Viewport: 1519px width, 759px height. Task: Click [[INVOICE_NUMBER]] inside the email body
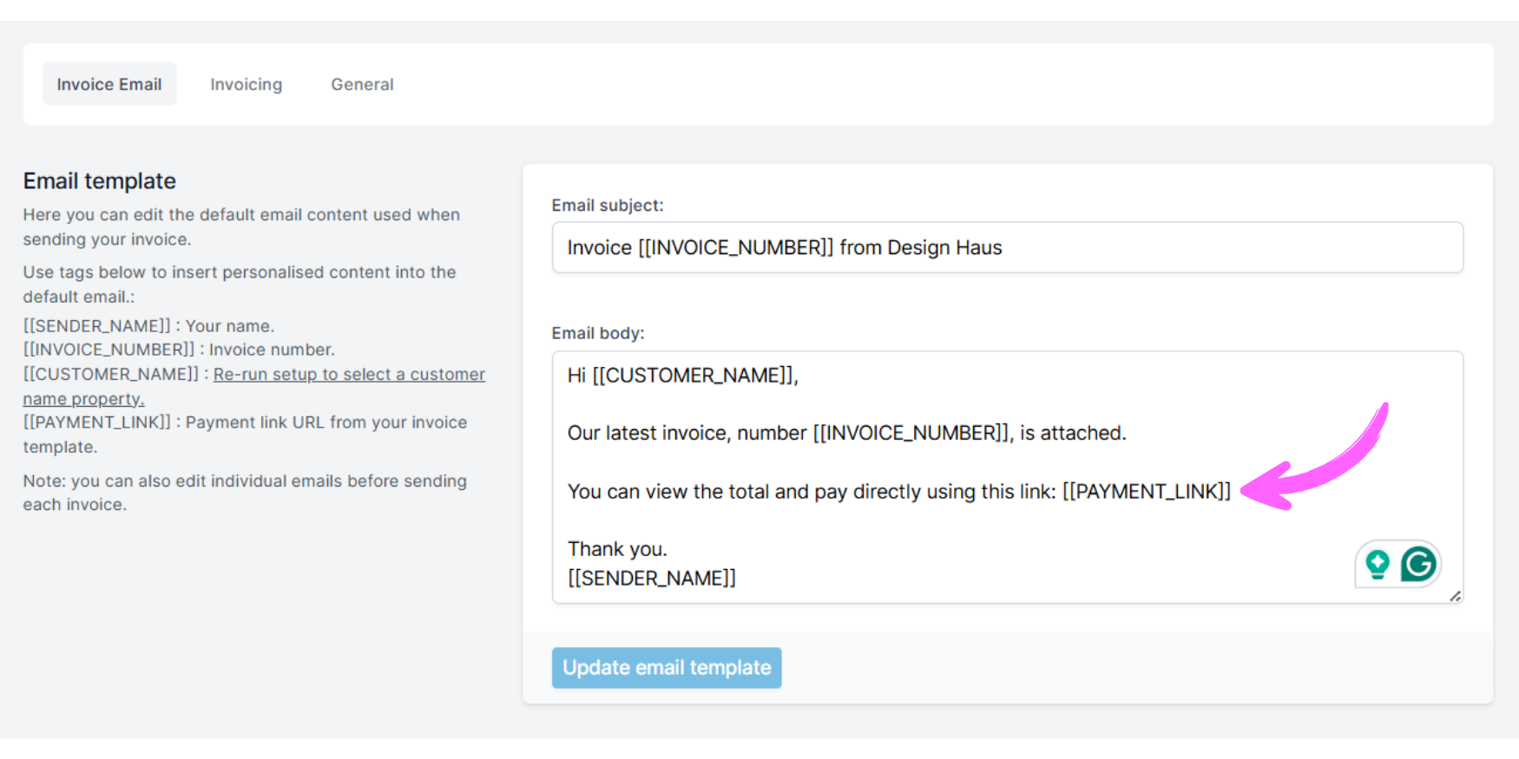tap(911, 433)
